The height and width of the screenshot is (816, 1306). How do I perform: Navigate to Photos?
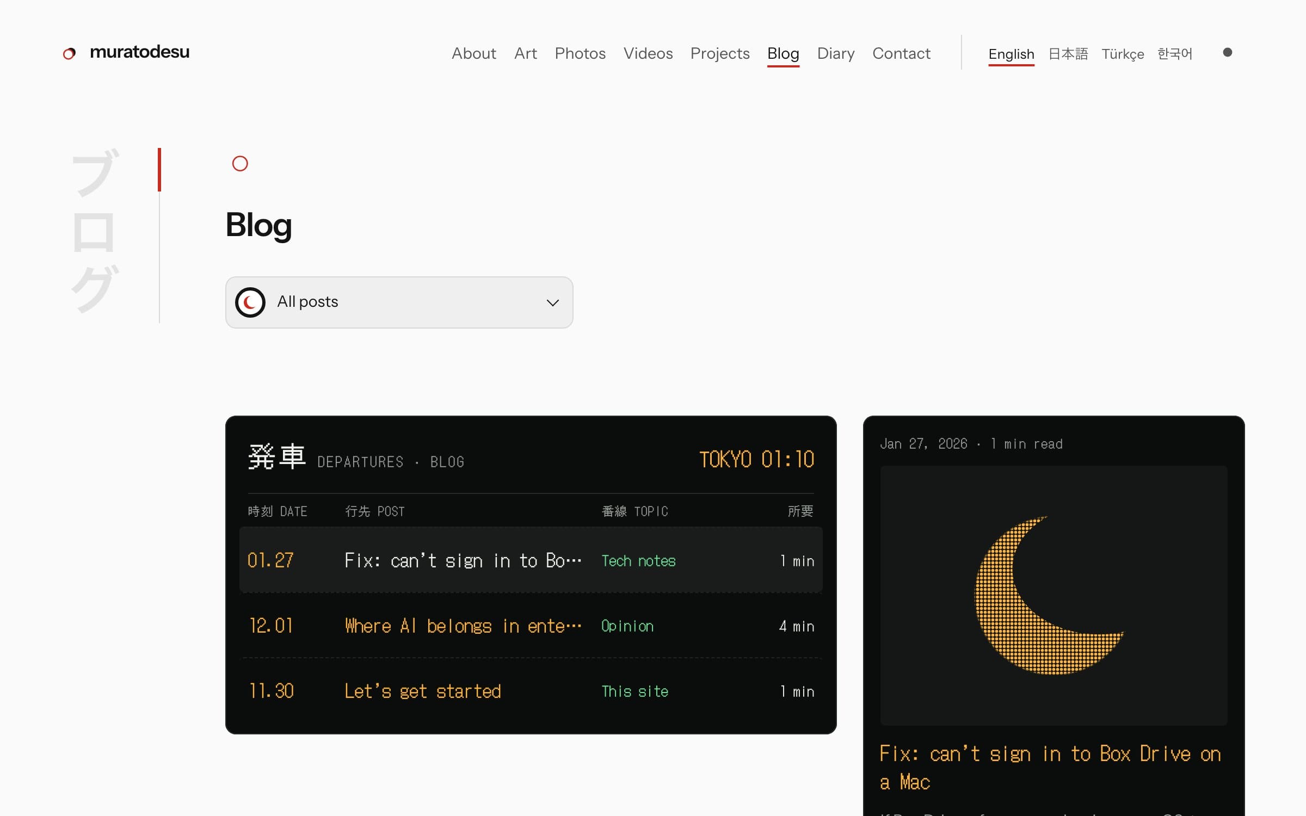(580, 53)
